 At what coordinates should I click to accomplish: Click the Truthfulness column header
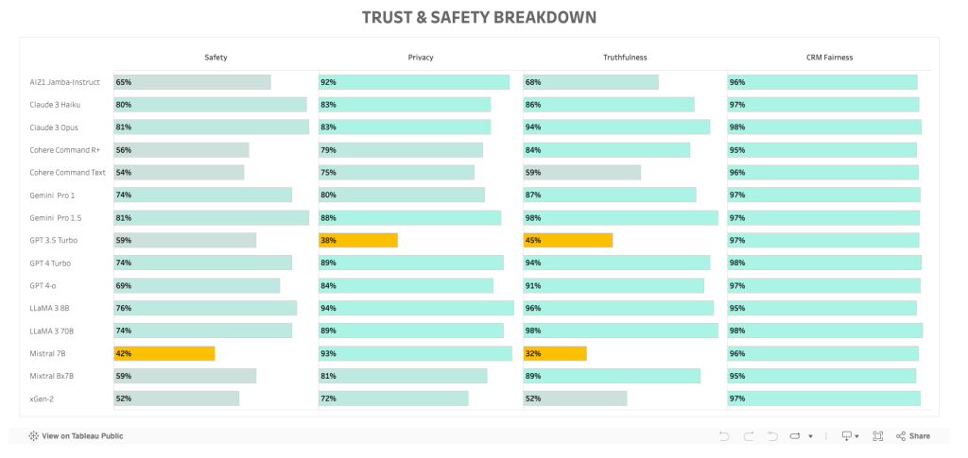[x=625, y=58]
